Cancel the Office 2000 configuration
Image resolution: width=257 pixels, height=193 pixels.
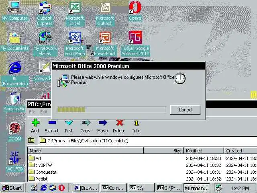click(x=185, y=110)
